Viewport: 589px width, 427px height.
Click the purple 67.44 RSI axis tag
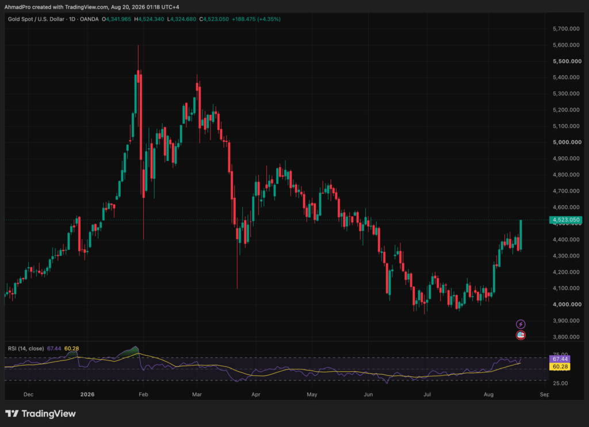pyautogui.click(x=560, y=359)
